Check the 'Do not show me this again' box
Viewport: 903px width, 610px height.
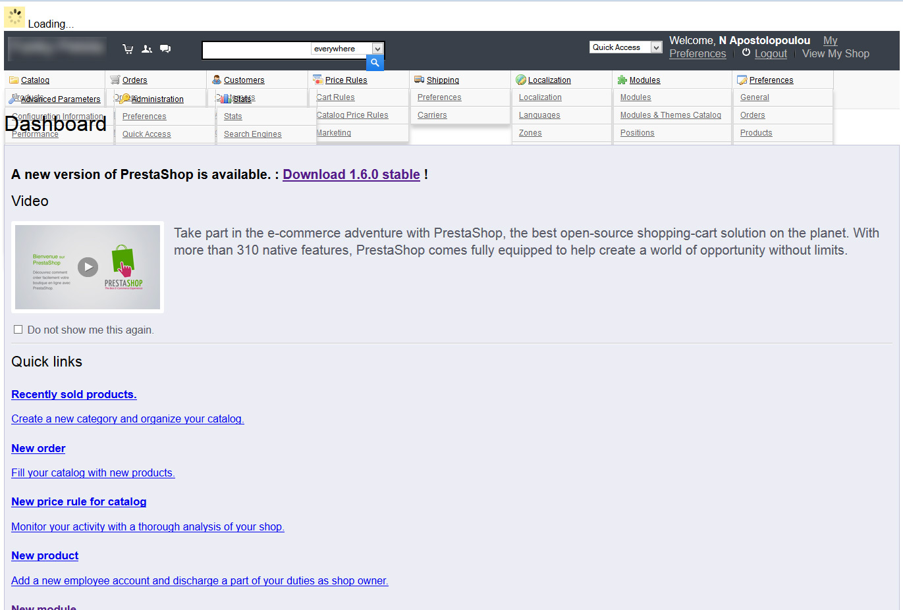18,330
